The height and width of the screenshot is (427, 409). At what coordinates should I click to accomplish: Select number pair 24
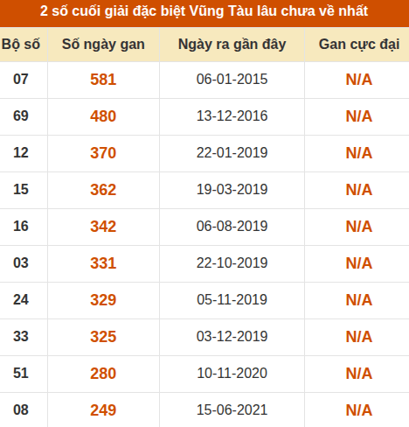click(x=21, y=300)
